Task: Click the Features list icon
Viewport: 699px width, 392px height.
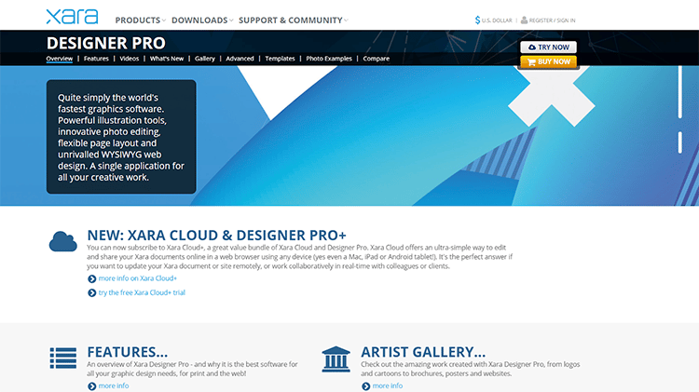Action: tap(63, 358)
